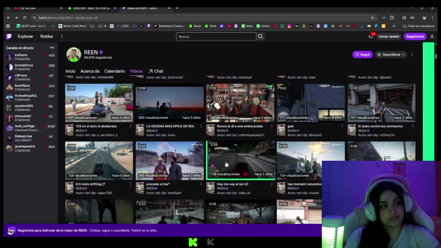The height and width of the screenshot is (248, 441).
Task: Open the Reenz Kick bookmark
Action: click(195, 26)
